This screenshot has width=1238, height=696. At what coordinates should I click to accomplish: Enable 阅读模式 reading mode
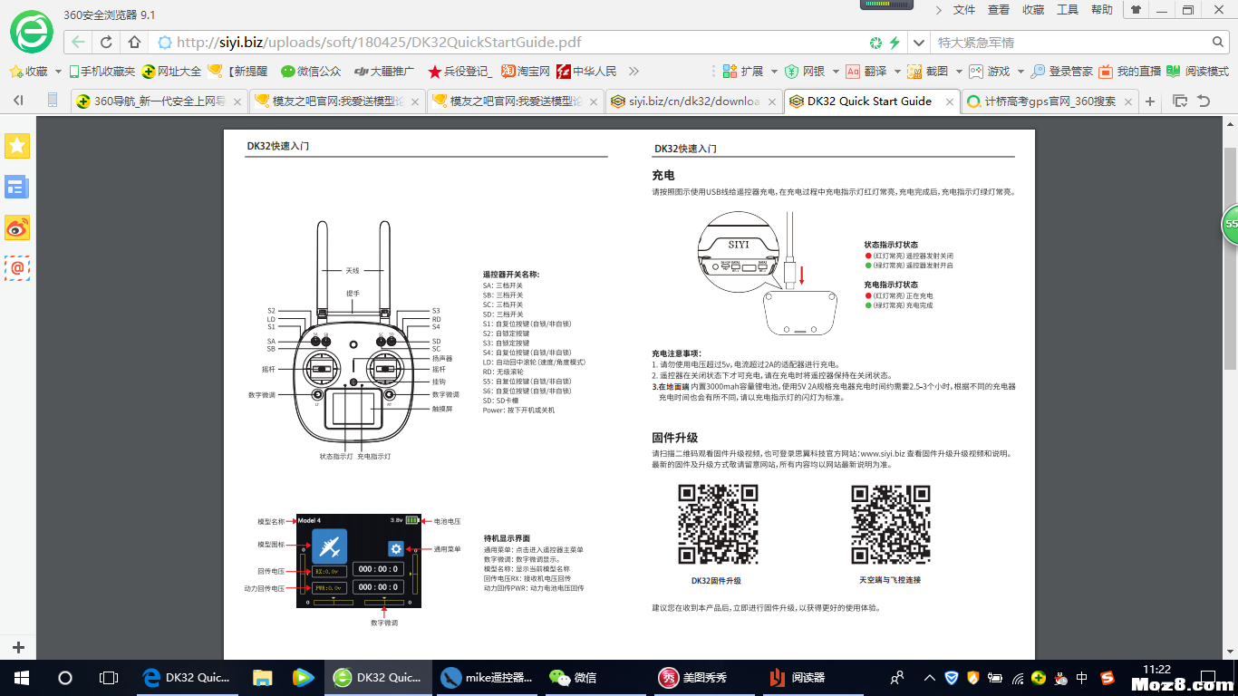[1198, 71]
